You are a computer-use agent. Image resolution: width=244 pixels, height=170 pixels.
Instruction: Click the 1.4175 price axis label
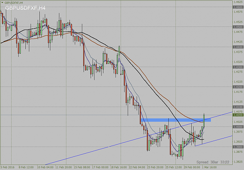coord(238,92)
